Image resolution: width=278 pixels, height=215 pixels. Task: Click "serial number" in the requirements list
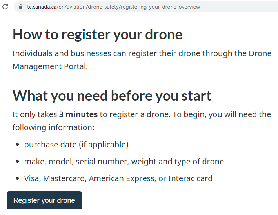[x=101, y=162]
